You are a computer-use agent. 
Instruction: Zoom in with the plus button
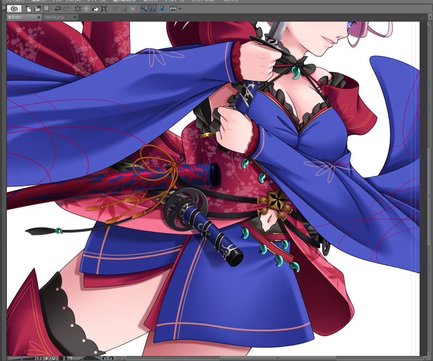coord(53,358)
